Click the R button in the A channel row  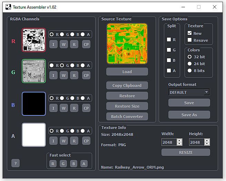[x=74, y=141]
